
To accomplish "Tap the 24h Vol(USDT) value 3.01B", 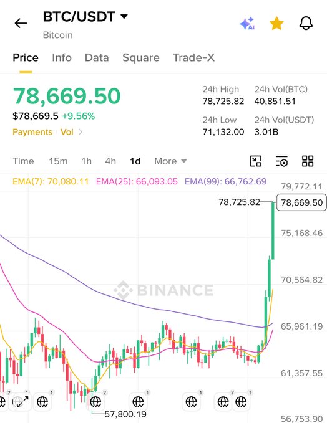I will tap(266, 132).
